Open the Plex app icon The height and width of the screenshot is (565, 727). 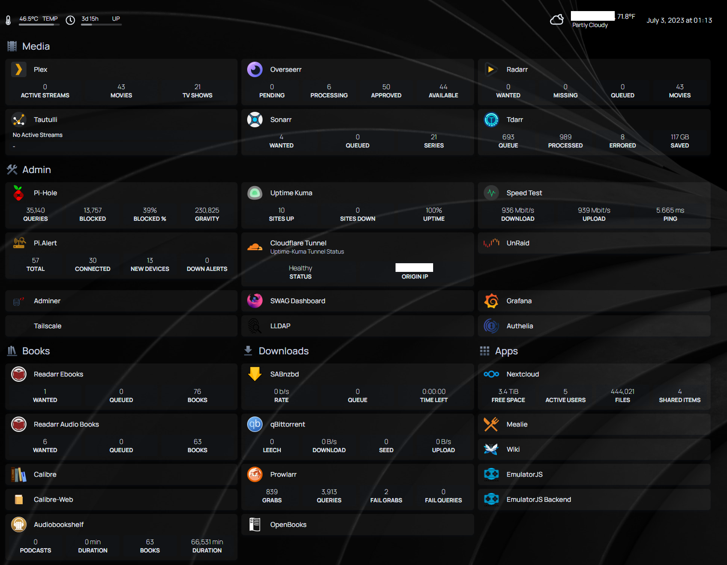point(19,69)
